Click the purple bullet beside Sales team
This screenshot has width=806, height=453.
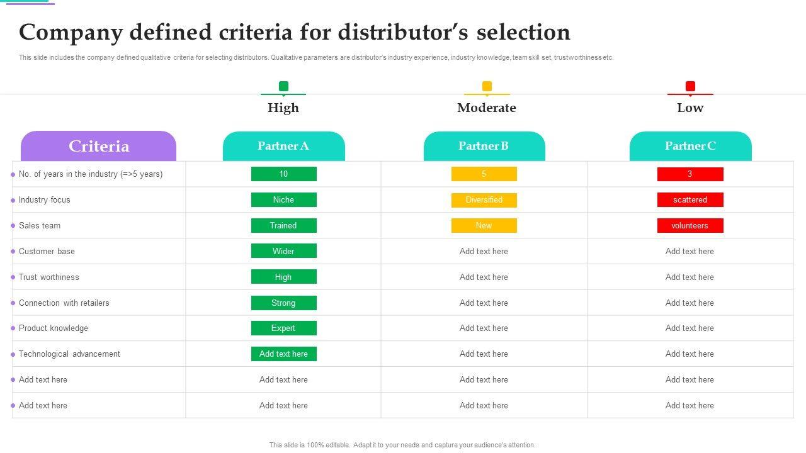(13, 226)
